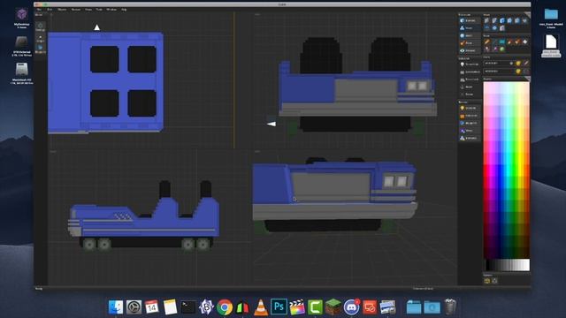Open VLC from the dock
Screen dimensions: 566x318
coord(261,307)
